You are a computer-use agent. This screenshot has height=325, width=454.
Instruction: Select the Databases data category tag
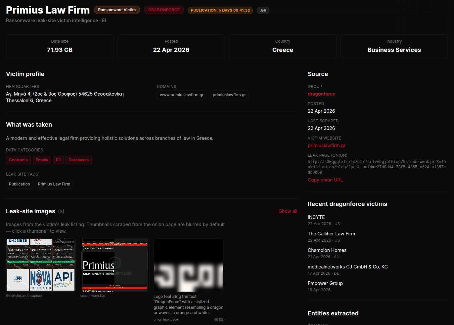click(x=78, y=160)
